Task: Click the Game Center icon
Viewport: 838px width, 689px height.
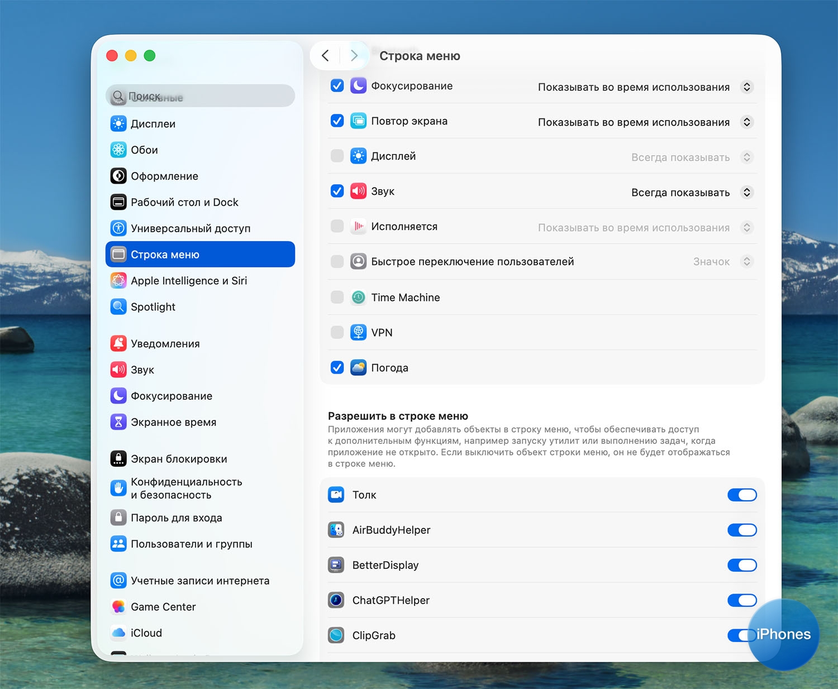Action: 118,606
